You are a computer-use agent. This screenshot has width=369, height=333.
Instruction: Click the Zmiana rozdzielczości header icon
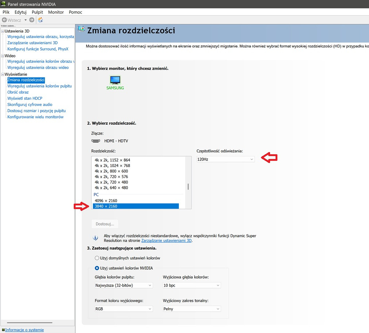coord(81,29)
